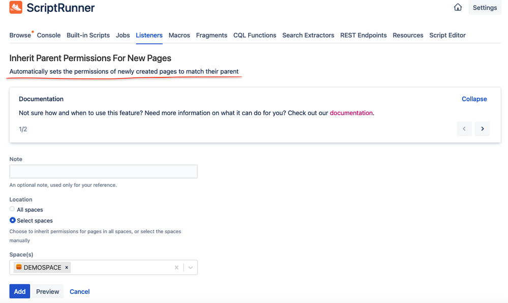This screenshot has height=303, width=508.
Task: Switch to the Fragments tab
Action: tap(212, 35)
